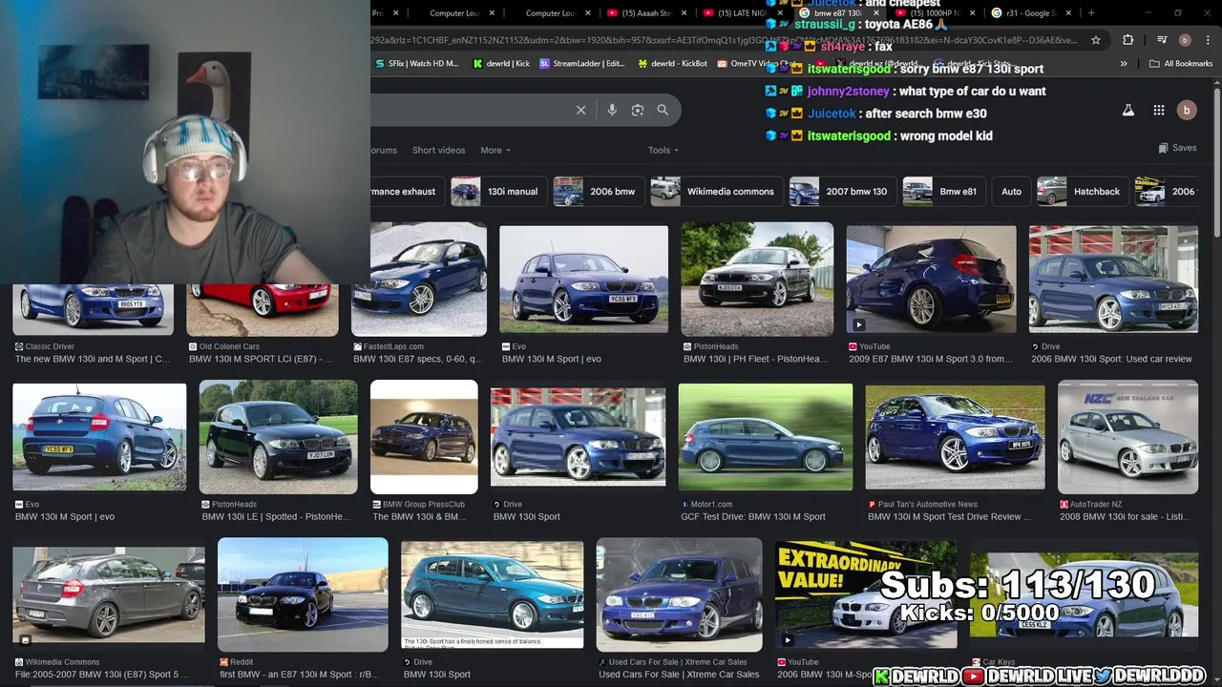
Task: Open the 'dewrld | Kick' bookmark
Action: point(501,64)
